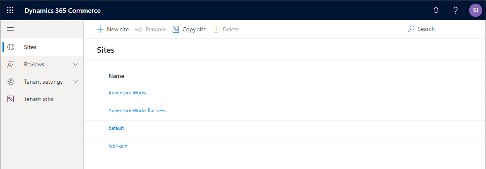Open the Adventure Works Business site
Image resolution: width=486 pixels, height=169 pixels.
click(x=137, y=110)
